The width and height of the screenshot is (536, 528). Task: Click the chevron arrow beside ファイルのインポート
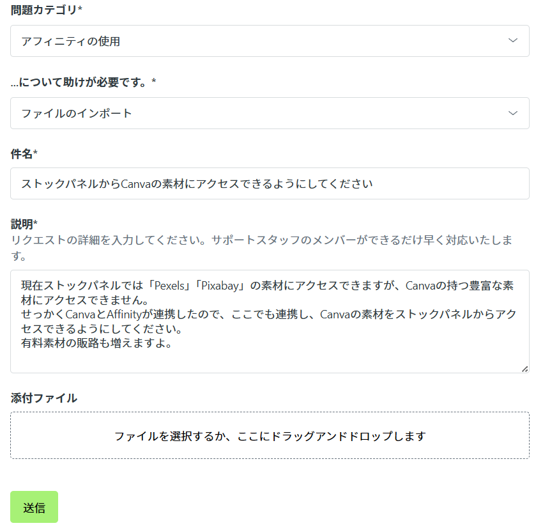(x=512, y=113)
